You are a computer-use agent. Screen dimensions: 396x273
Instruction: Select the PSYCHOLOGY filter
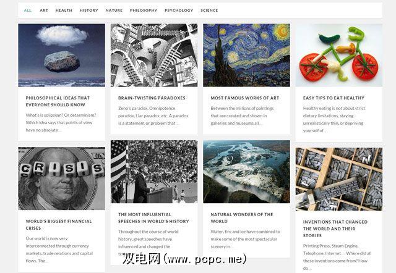tap(179, 10)
